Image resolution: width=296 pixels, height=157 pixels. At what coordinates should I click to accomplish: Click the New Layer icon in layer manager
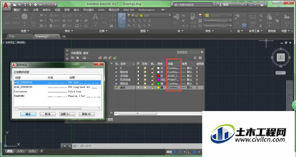pos(100,58)
